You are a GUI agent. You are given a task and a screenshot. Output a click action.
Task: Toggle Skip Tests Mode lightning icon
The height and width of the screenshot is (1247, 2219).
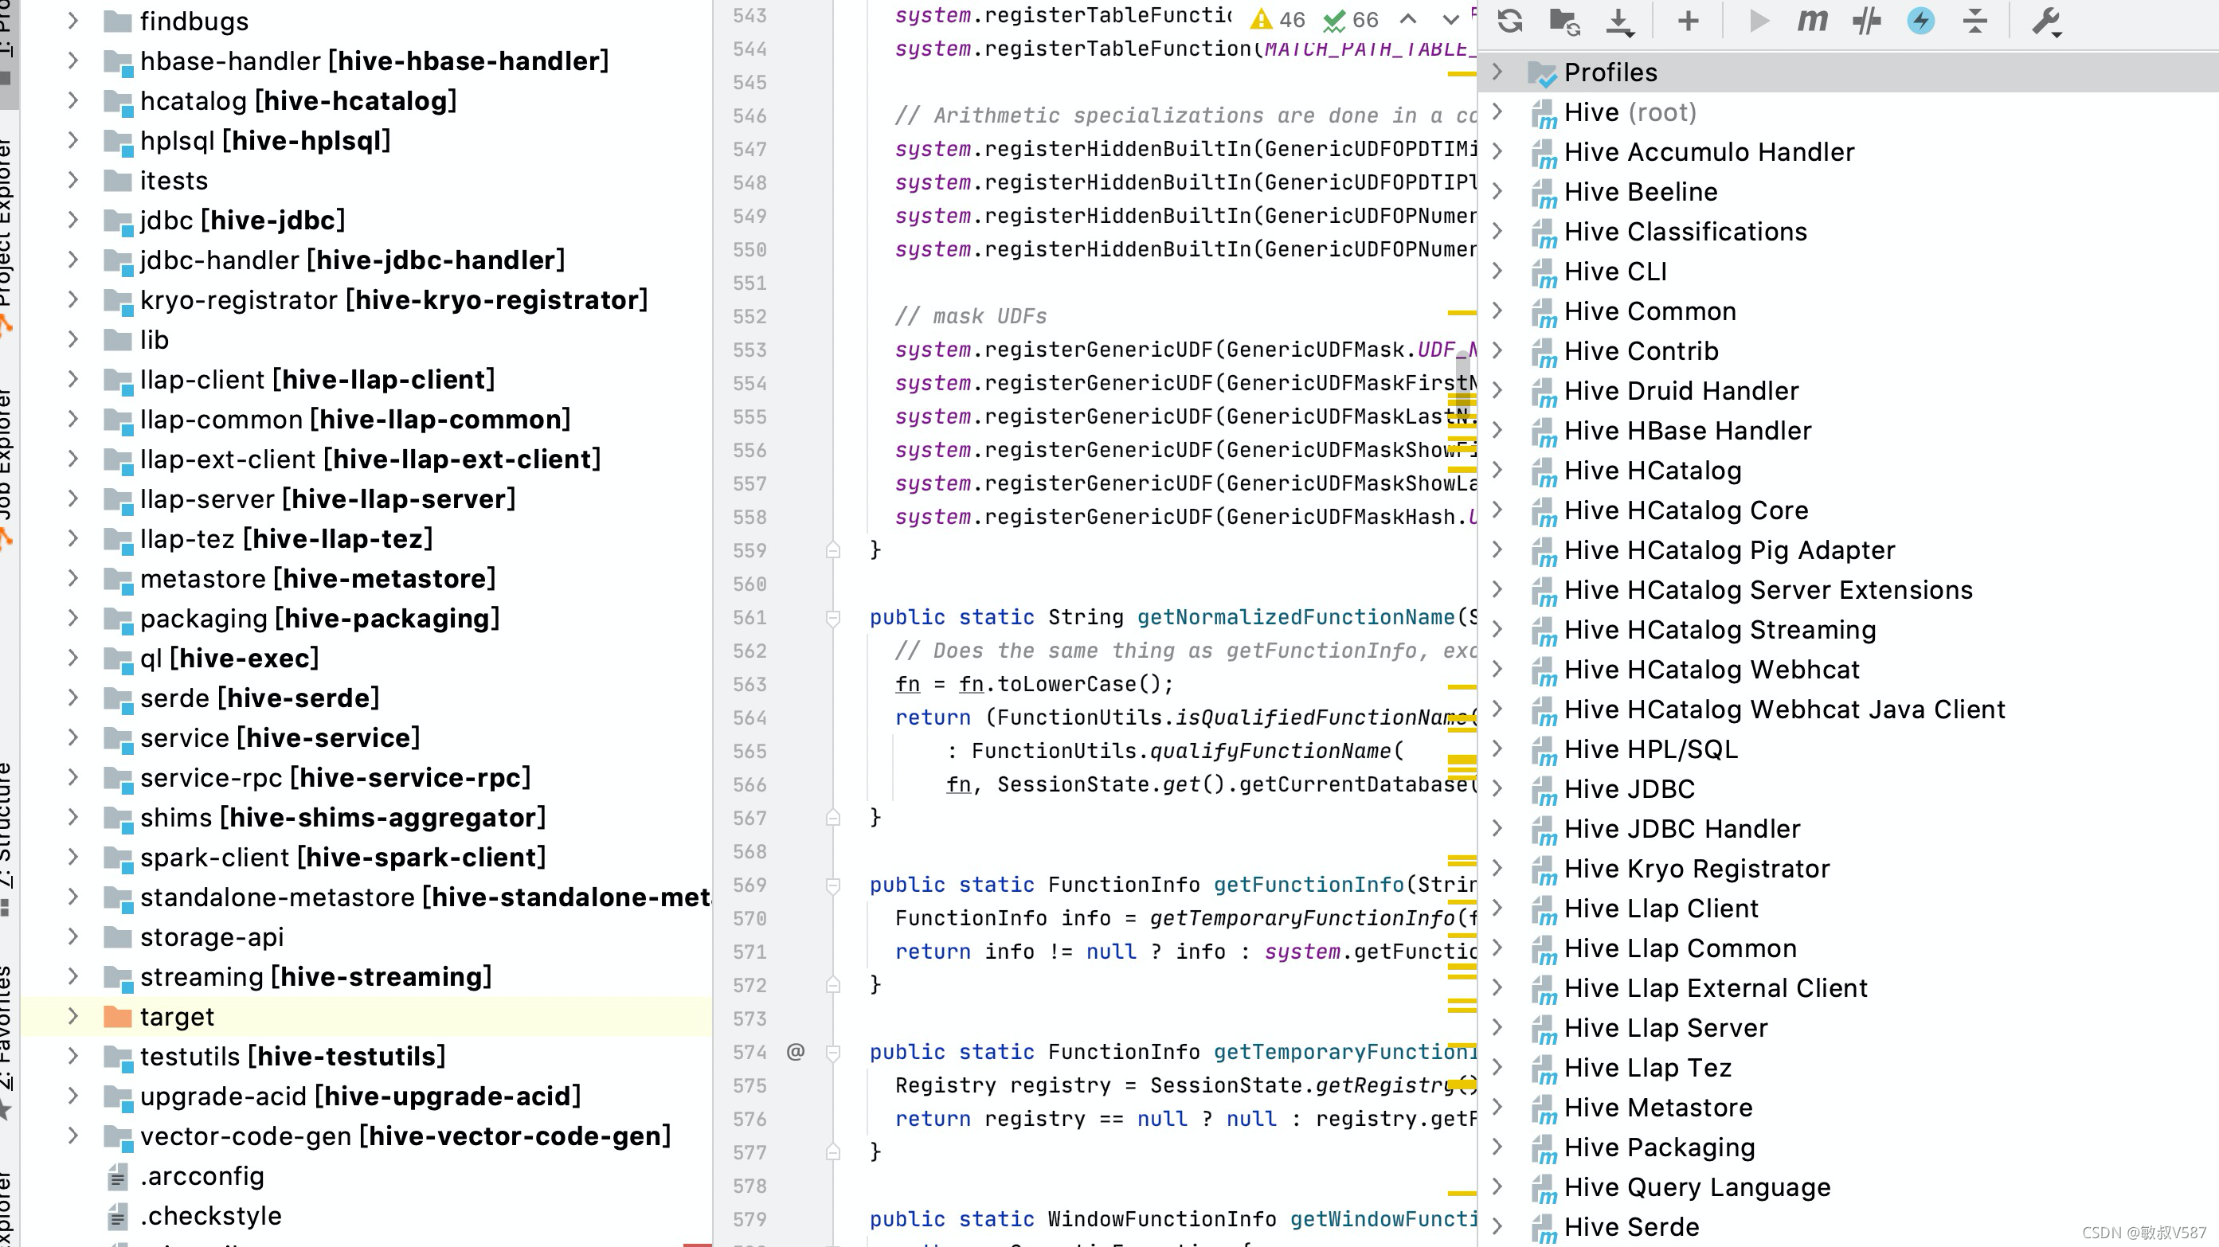click(x=1920, y=21)
